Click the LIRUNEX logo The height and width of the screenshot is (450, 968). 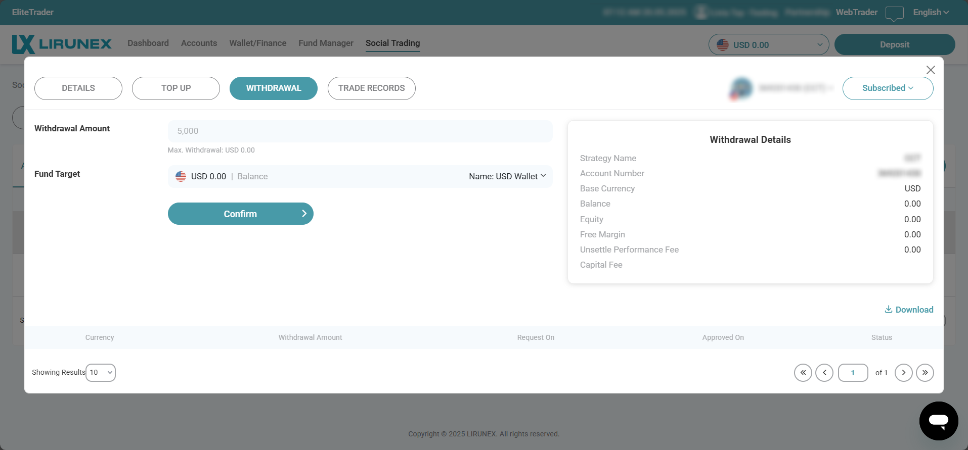(62, 44)
